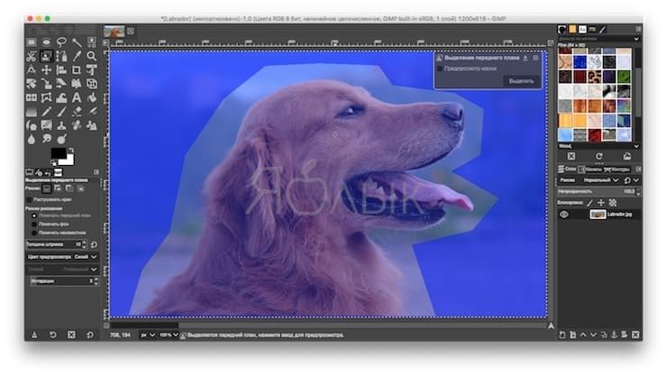Select the Clone stamp tool

coord(61,125)
